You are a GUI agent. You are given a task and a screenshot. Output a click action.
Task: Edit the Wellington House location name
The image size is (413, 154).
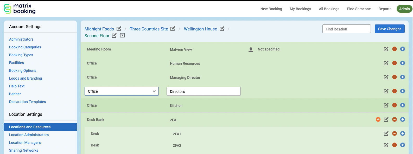pyautogui.click(x=222, y=29)
